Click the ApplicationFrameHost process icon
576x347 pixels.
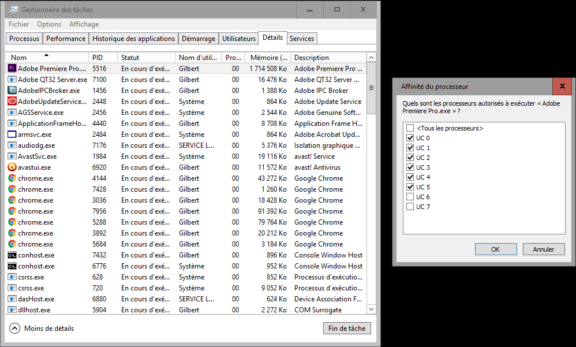coord(12,124)
